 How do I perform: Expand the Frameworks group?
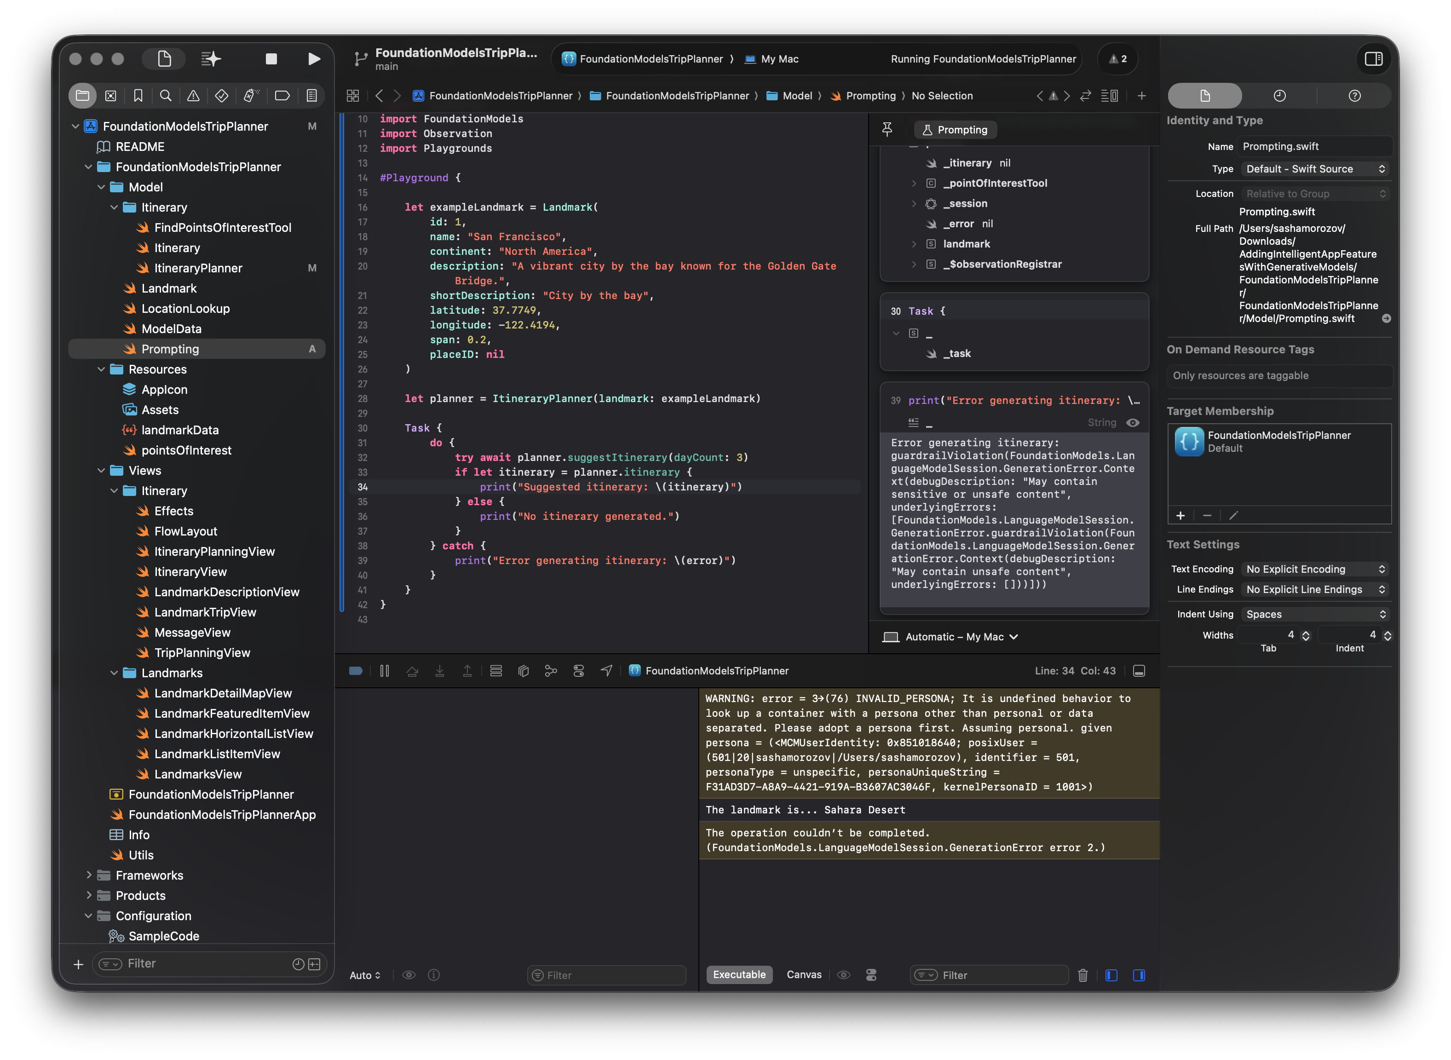pyautogui.click(x=88, y=875)
